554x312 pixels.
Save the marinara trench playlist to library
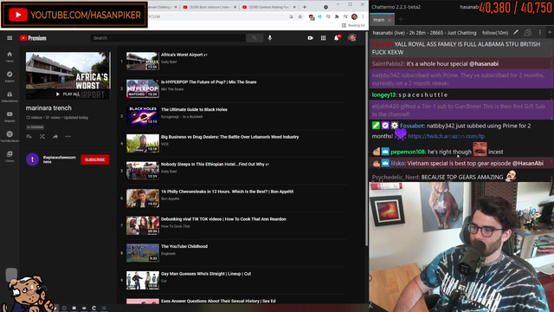[x=29, y=137]
